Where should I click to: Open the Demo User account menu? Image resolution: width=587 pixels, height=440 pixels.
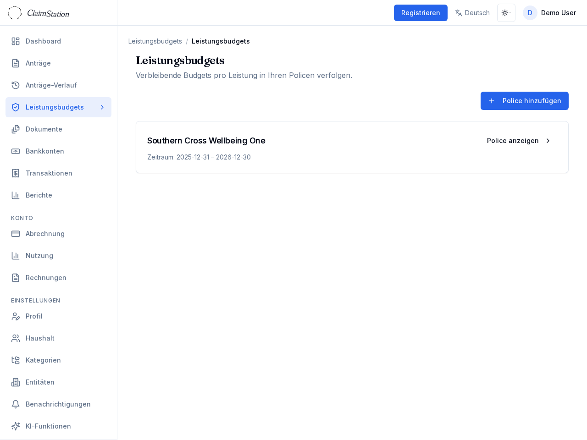pyautogui.click(x=549, y=13)
